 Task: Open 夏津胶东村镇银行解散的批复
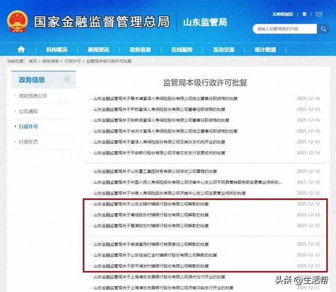[151, 226]
